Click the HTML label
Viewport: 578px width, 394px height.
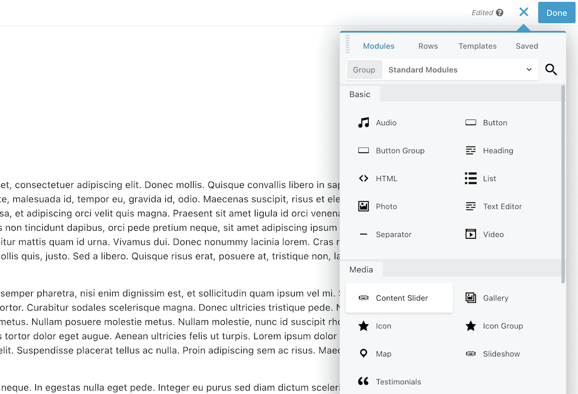pyautogui.click(x=386, y=179)
